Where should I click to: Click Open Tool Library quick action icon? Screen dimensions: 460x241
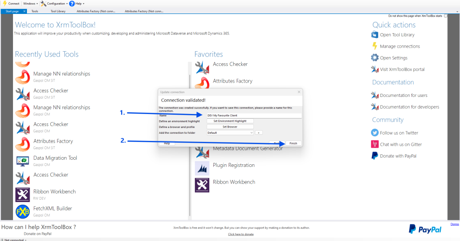click(x=375, y=35)
